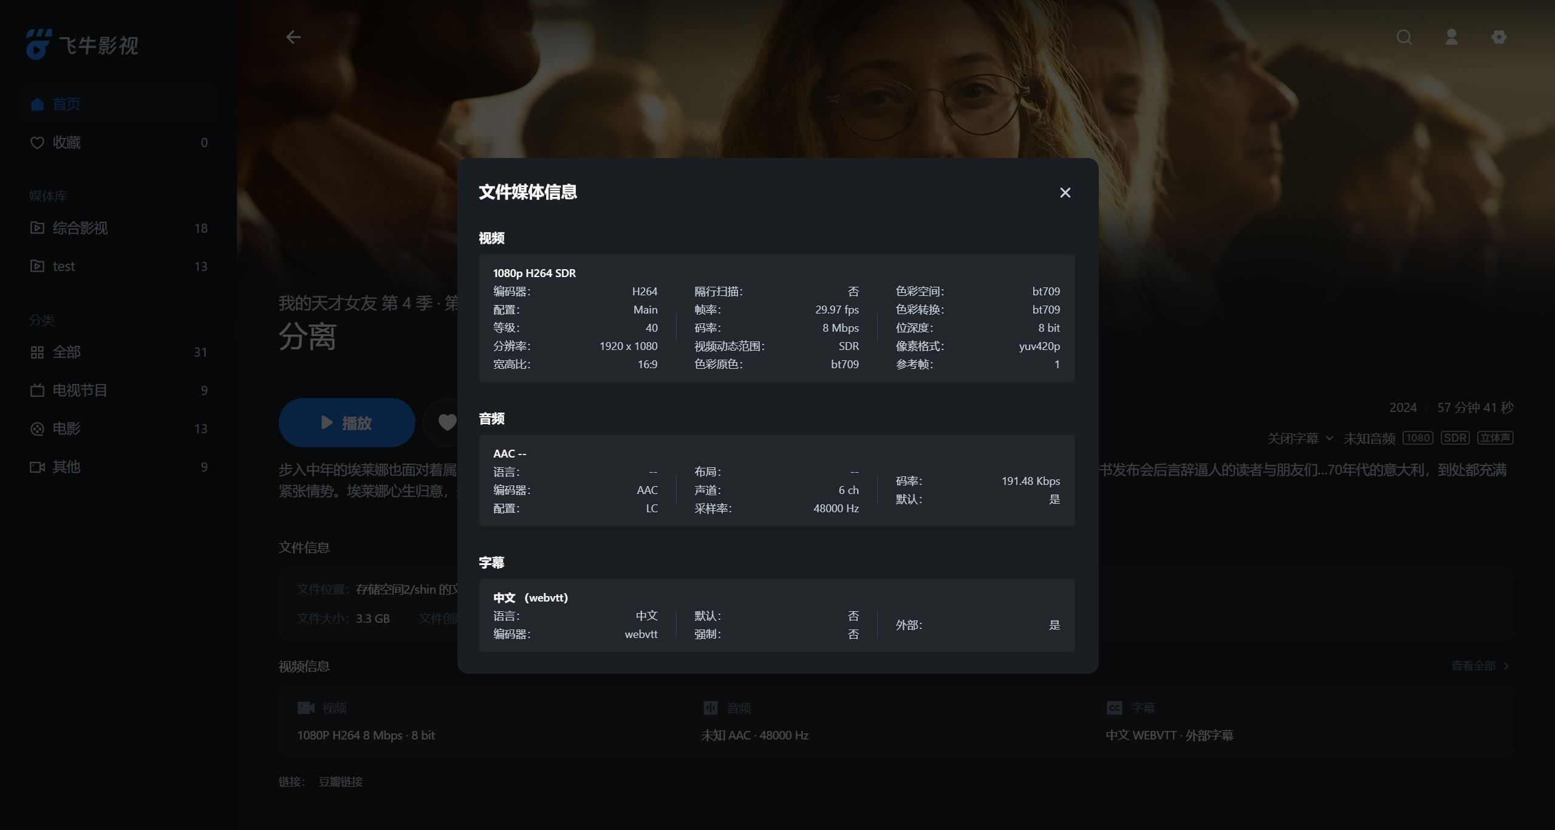Click the 中文 (webvtt) subtitle heading
The height and width of the screenshot is (830, 1555).
point(530,598)
